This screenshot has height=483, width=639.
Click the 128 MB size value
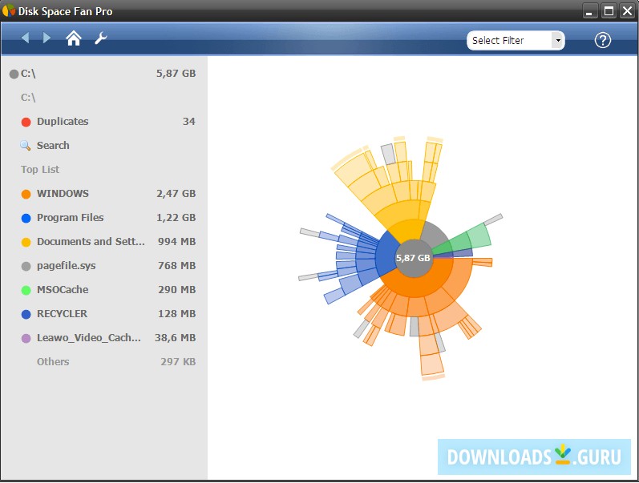click(x=177, y=314)
